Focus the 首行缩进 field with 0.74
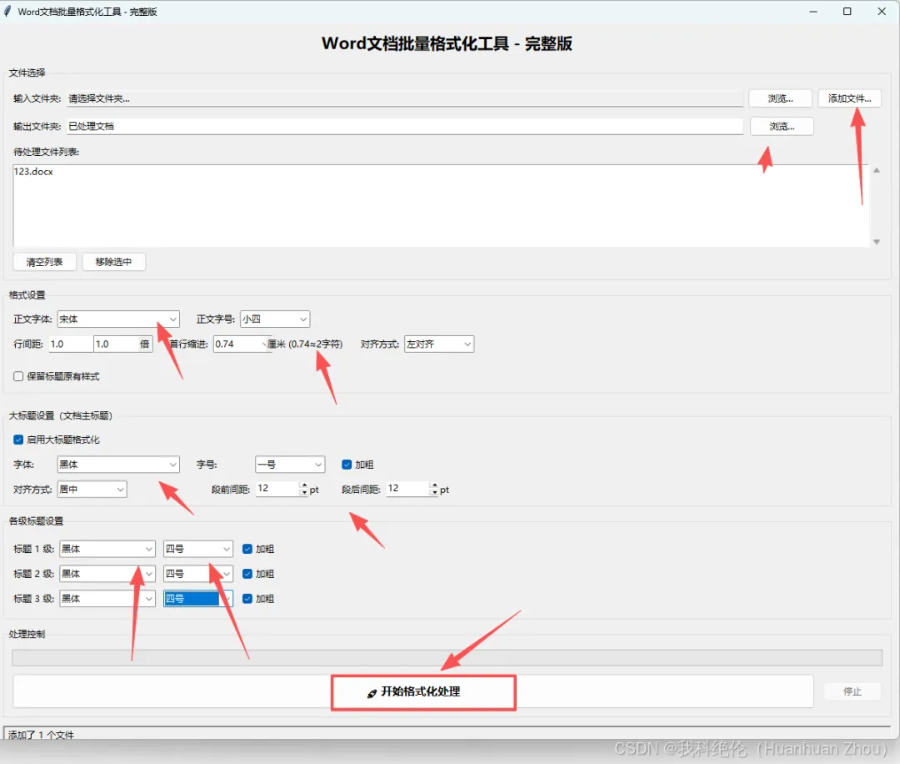Screen dimensions: 900x764 [x=241, y=344]
